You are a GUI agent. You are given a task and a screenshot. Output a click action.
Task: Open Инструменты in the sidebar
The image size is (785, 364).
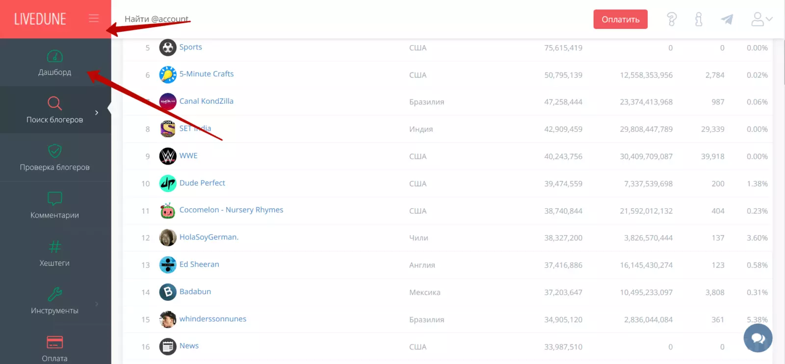tap(55, 301)
